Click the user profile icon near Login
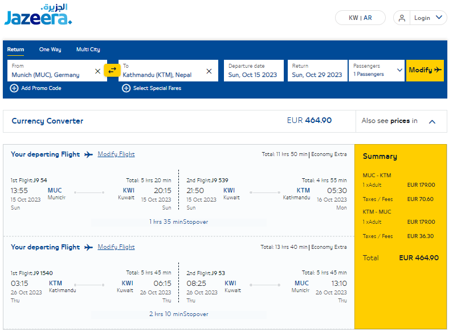This screenshot has width=453, height=332. tap(402, 18)
